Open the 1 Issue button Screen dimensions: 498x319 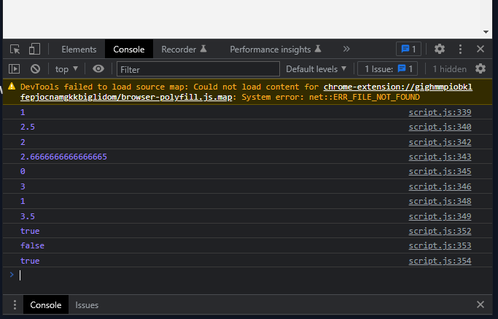click(387, 68)
